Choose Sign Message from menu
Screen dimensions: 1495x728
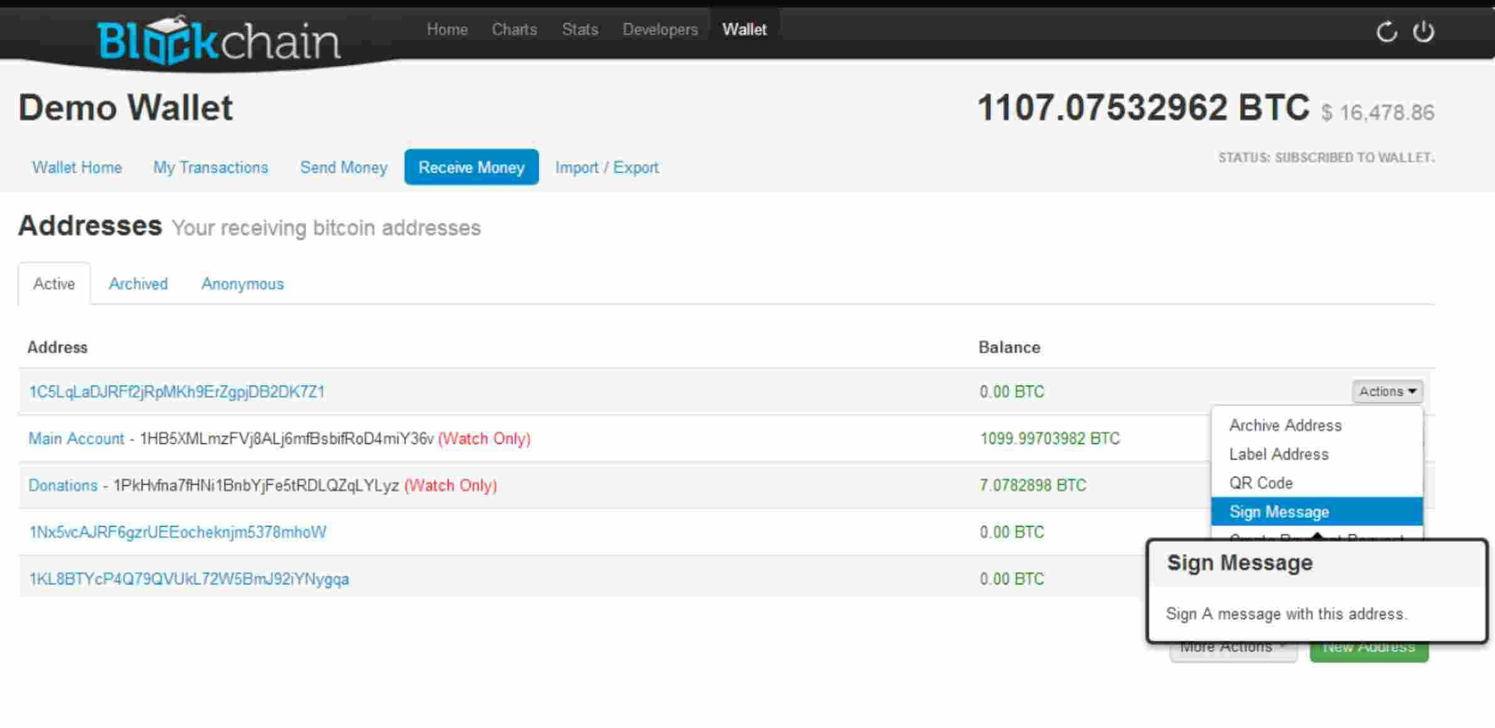(1317, 512)
